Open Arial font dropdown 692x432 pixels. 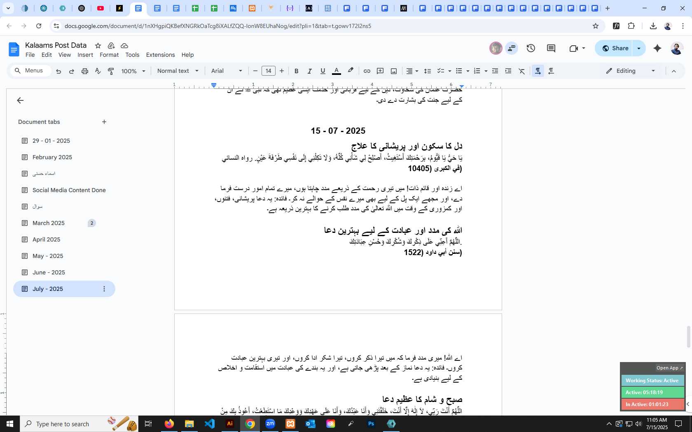click(x=227, y=71)
